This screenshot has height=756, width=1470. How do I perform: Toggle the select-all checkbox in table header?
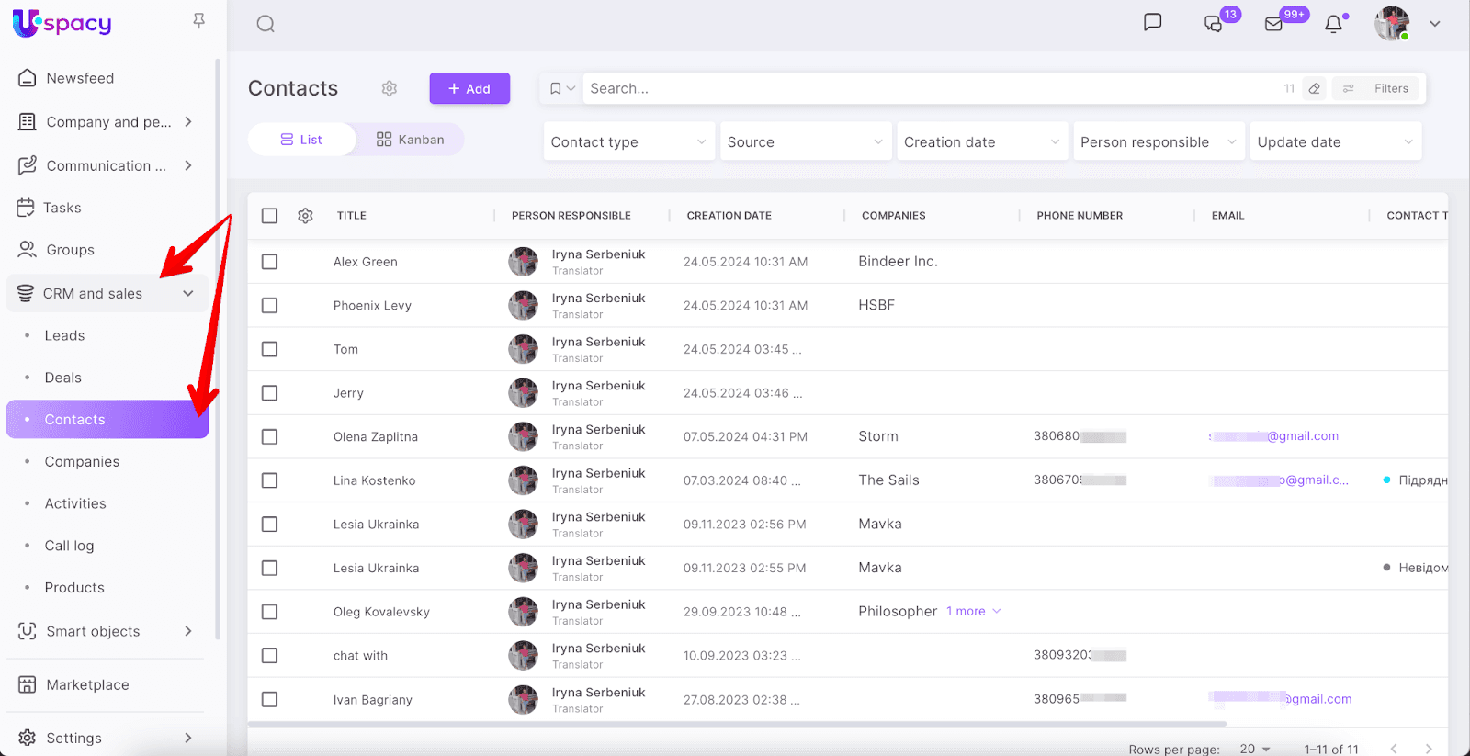(269, 216)
